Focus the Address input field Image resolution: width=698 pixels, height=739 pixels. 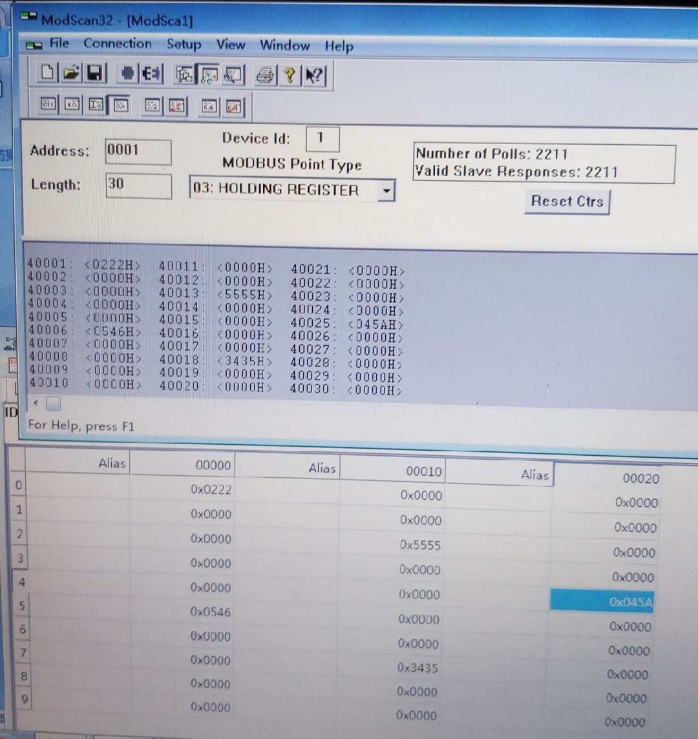tap(138, 152)
